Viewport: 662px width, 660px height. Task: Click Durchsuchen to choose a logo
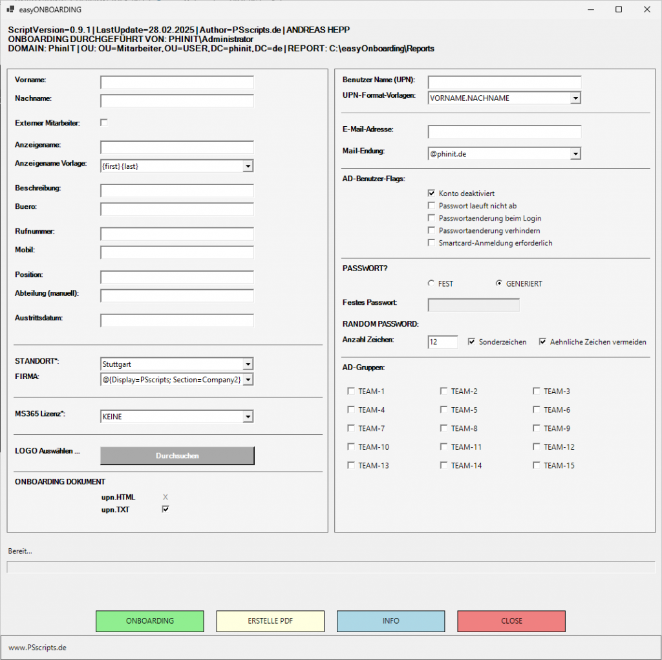[177, 456]
